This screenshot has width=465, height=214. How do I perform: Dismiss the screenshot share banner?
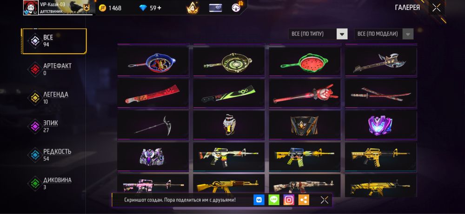(x=325, y=200)
